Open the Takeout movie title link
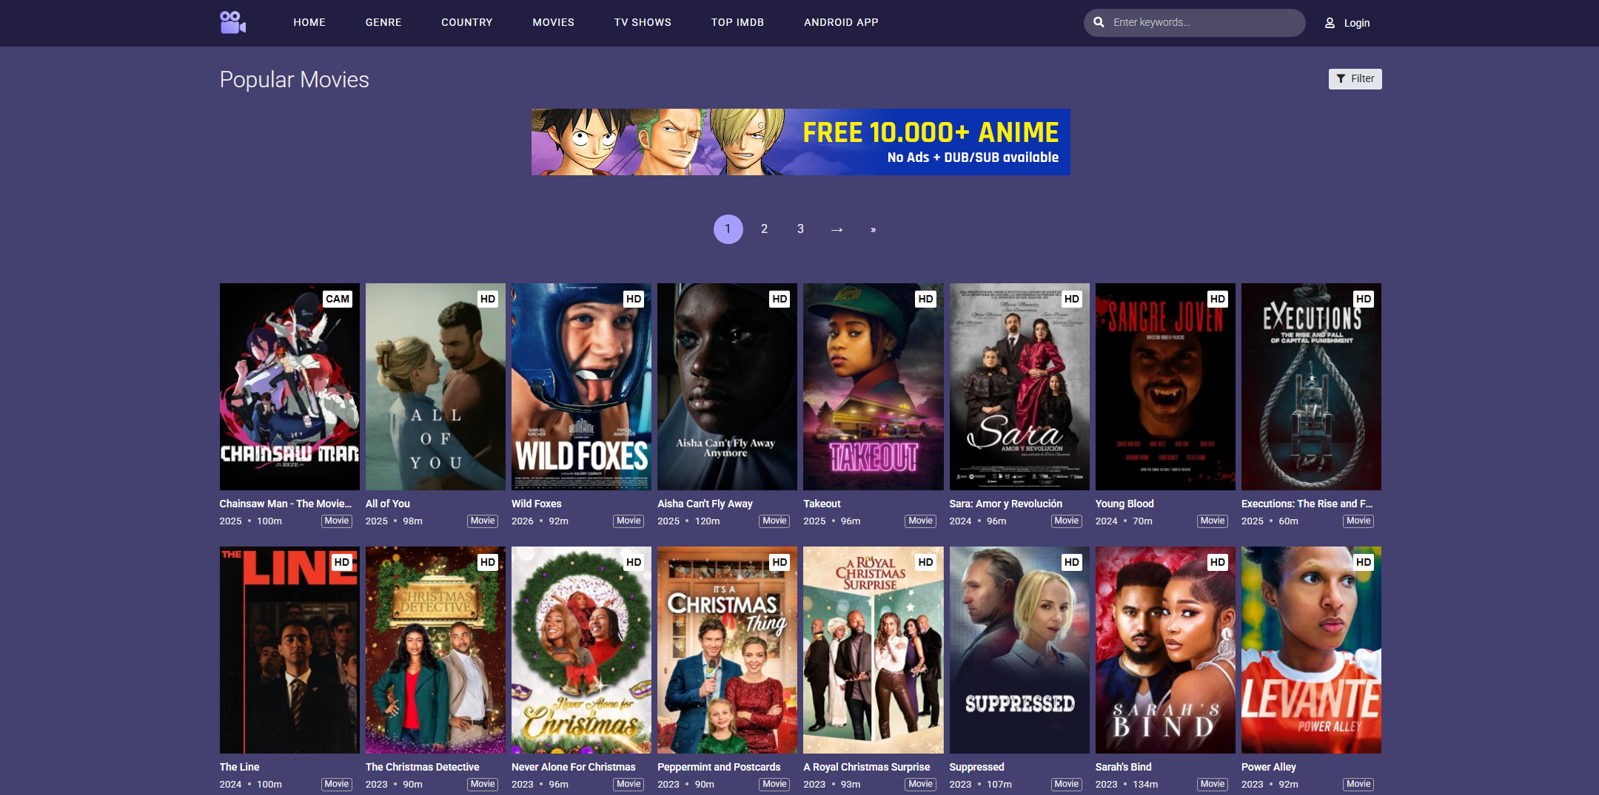The height and width of the screenshot is (795, 1599). pyautogui.click(x=822, y=504)
